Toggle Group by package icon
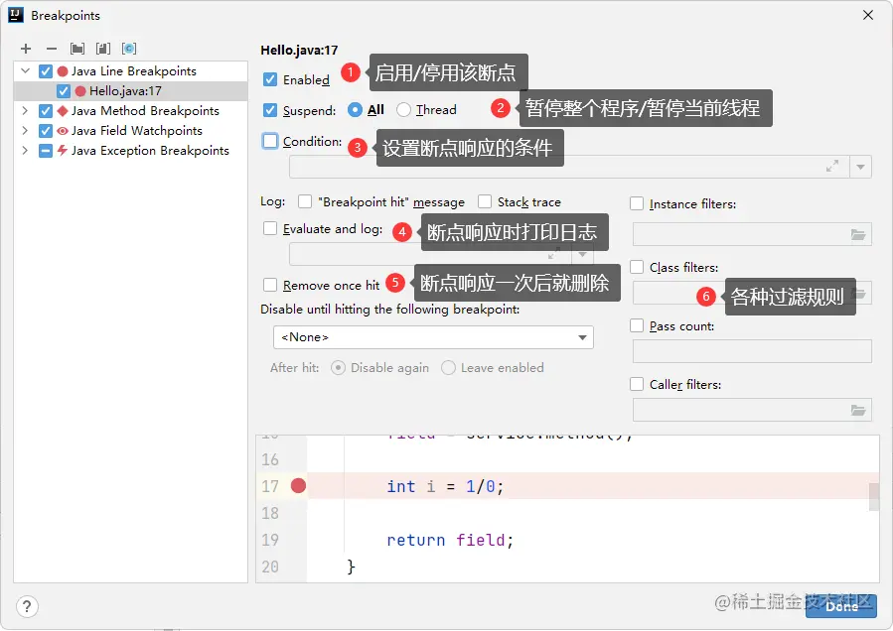Screen dimensions: 893x631 click(x=77, y=49)
